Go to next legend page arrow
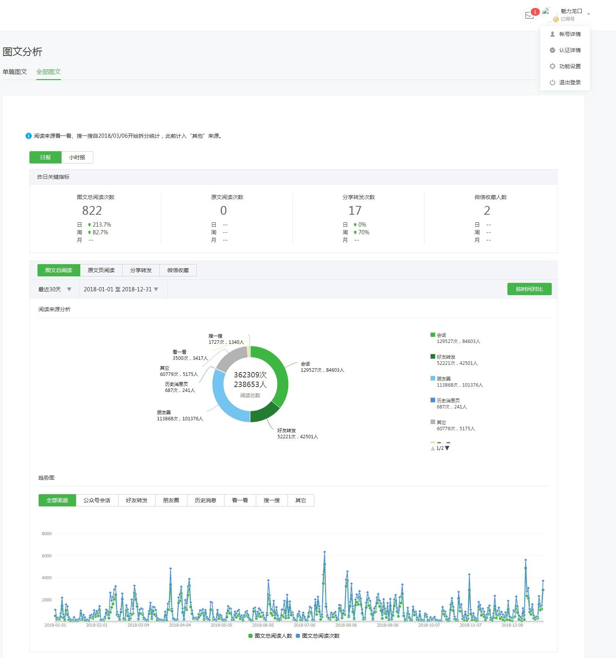 (x=447, y=448)
